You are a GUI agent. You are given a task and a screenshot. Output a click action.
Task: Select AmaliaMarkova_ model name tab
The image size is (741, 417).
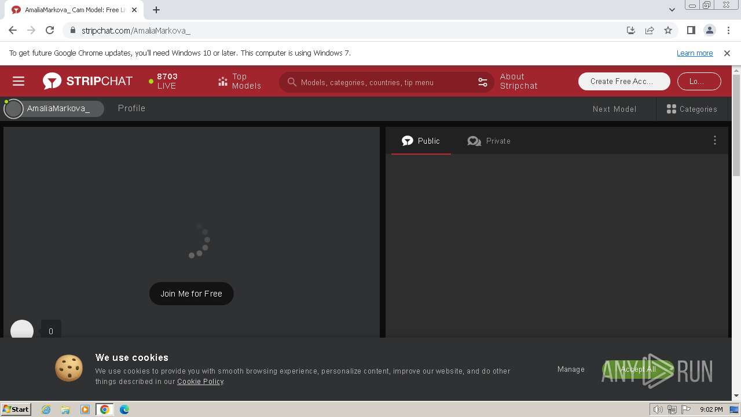(x=54, y=108)
